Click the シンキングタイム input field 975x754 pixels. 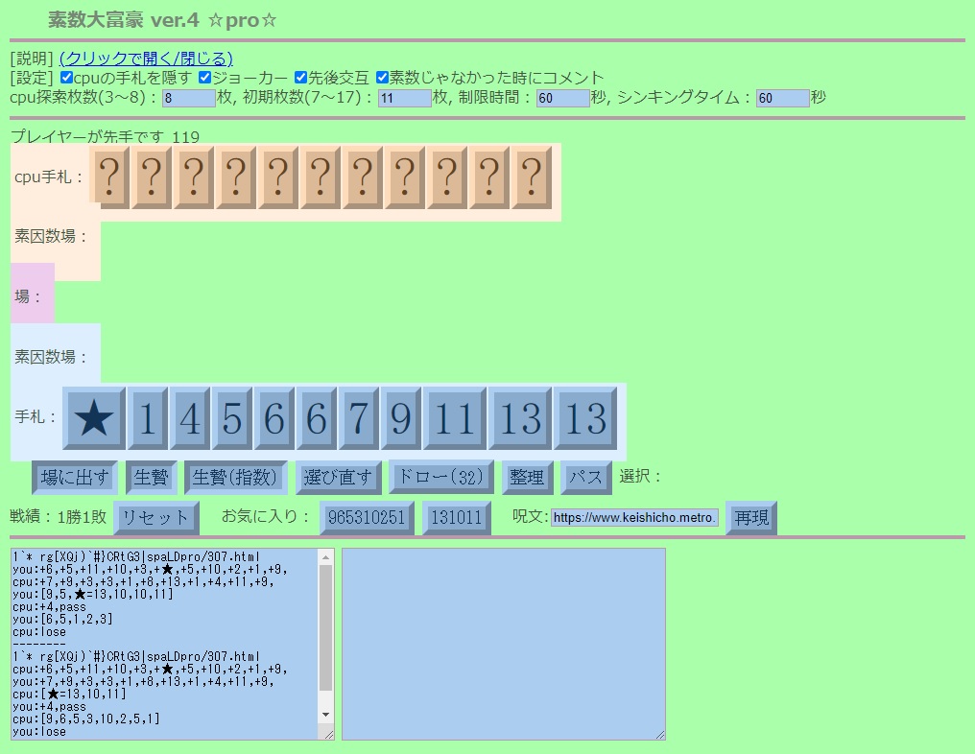click(783, 98)
